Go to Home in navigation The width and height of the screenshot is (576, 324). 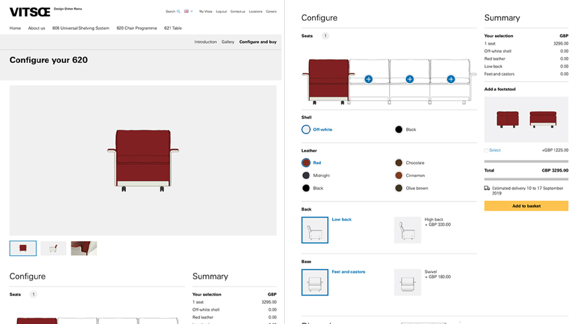coord(15,29)
